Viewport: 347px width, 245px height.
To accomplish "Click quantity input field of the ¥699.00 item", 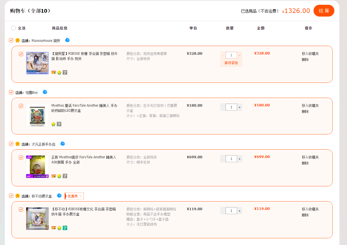I will [231, 159].
